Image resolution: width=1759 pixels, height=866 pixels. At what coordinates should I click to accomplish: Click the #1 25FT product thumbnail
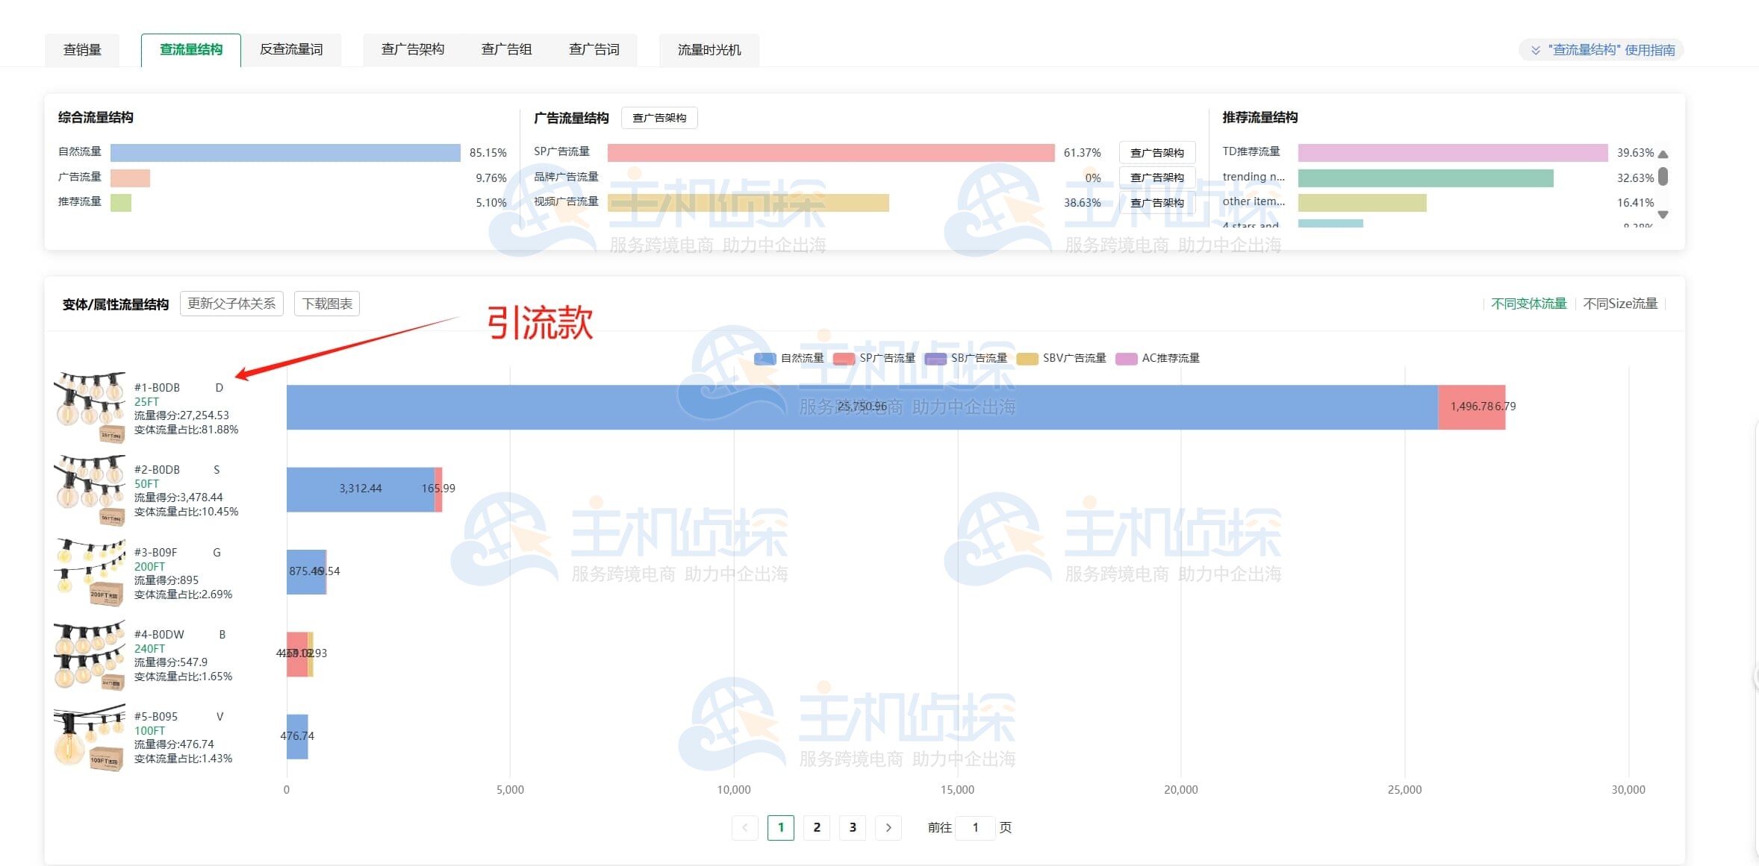coord(90,407)
